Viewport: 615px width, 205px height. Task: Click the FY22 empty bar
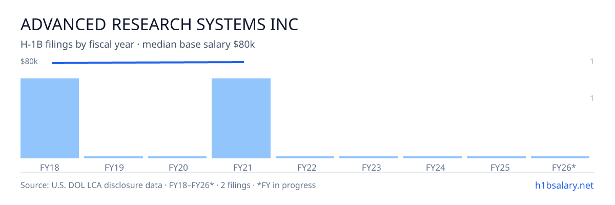click(x=305, y=157)
